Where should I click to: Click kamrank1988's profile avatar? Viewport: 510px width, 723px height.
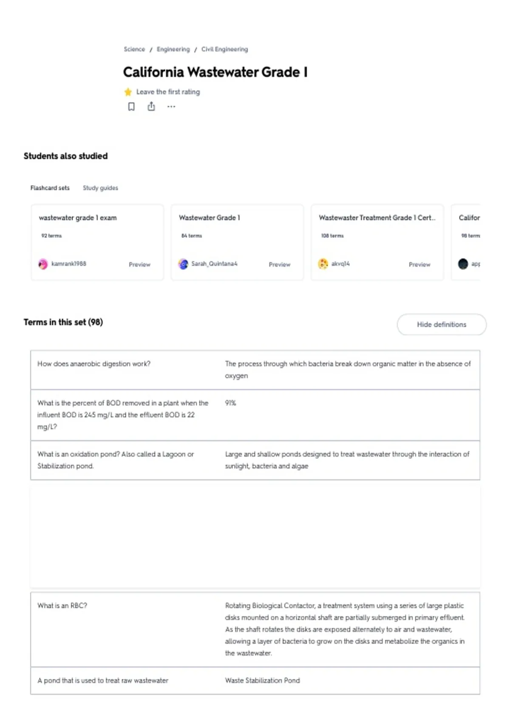pos(43,264)
